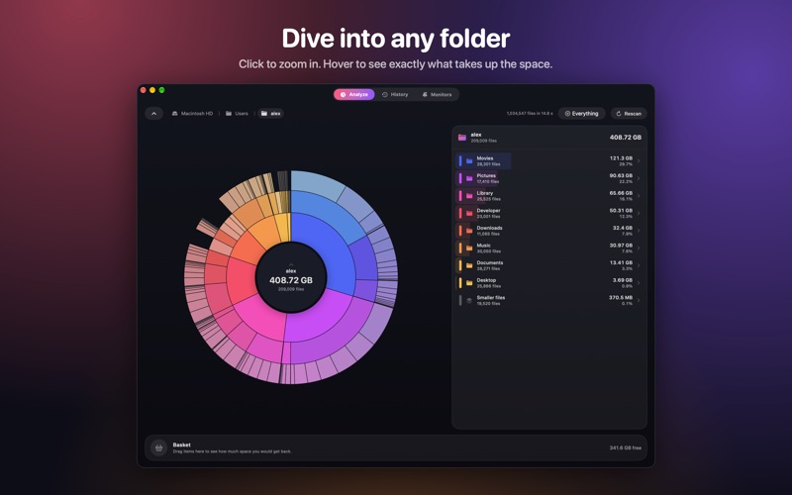Click the "341.6 GB free" label
The width and height of the screenshot is (792, 495).
pyautogui.click(x=626, y=448)
